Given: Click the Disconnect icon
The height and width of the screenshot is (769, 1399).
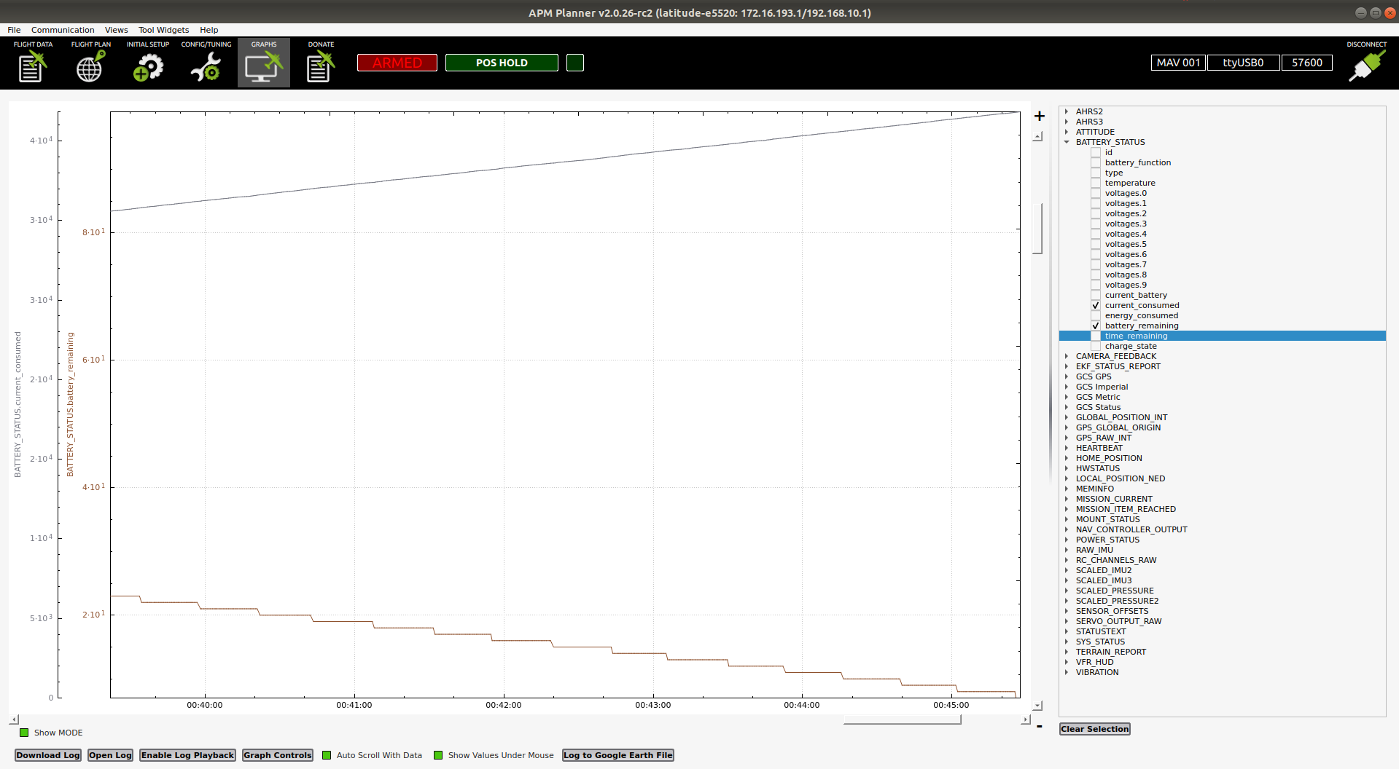Looking at the screenshot, I should click(1365, 66).
